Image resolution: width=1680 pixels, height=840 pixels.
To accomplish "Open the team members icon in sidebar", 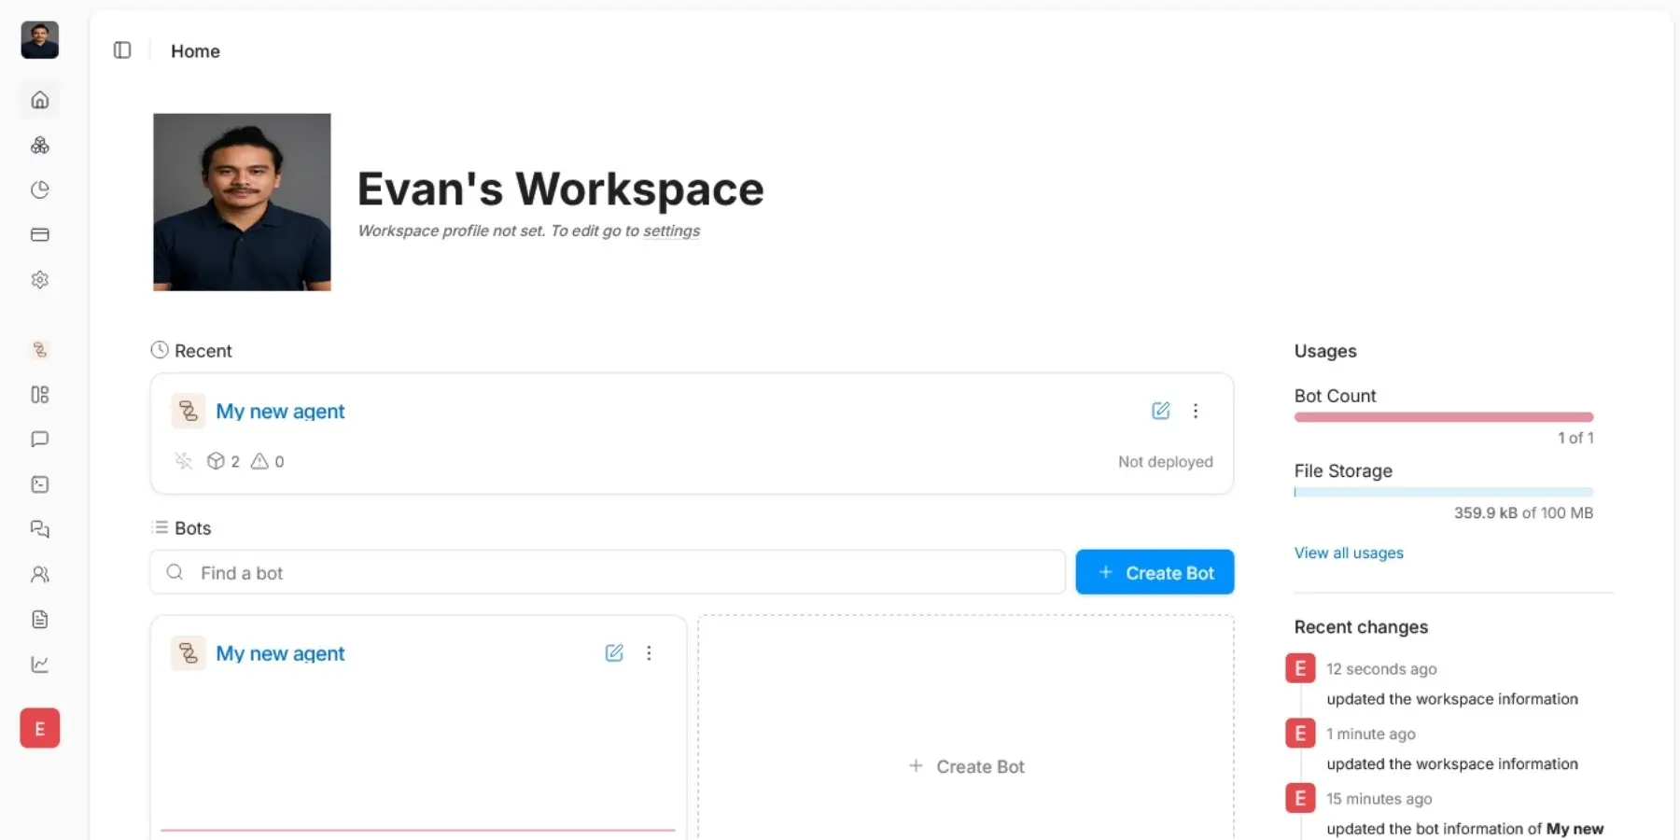I will tap(39, 574).
